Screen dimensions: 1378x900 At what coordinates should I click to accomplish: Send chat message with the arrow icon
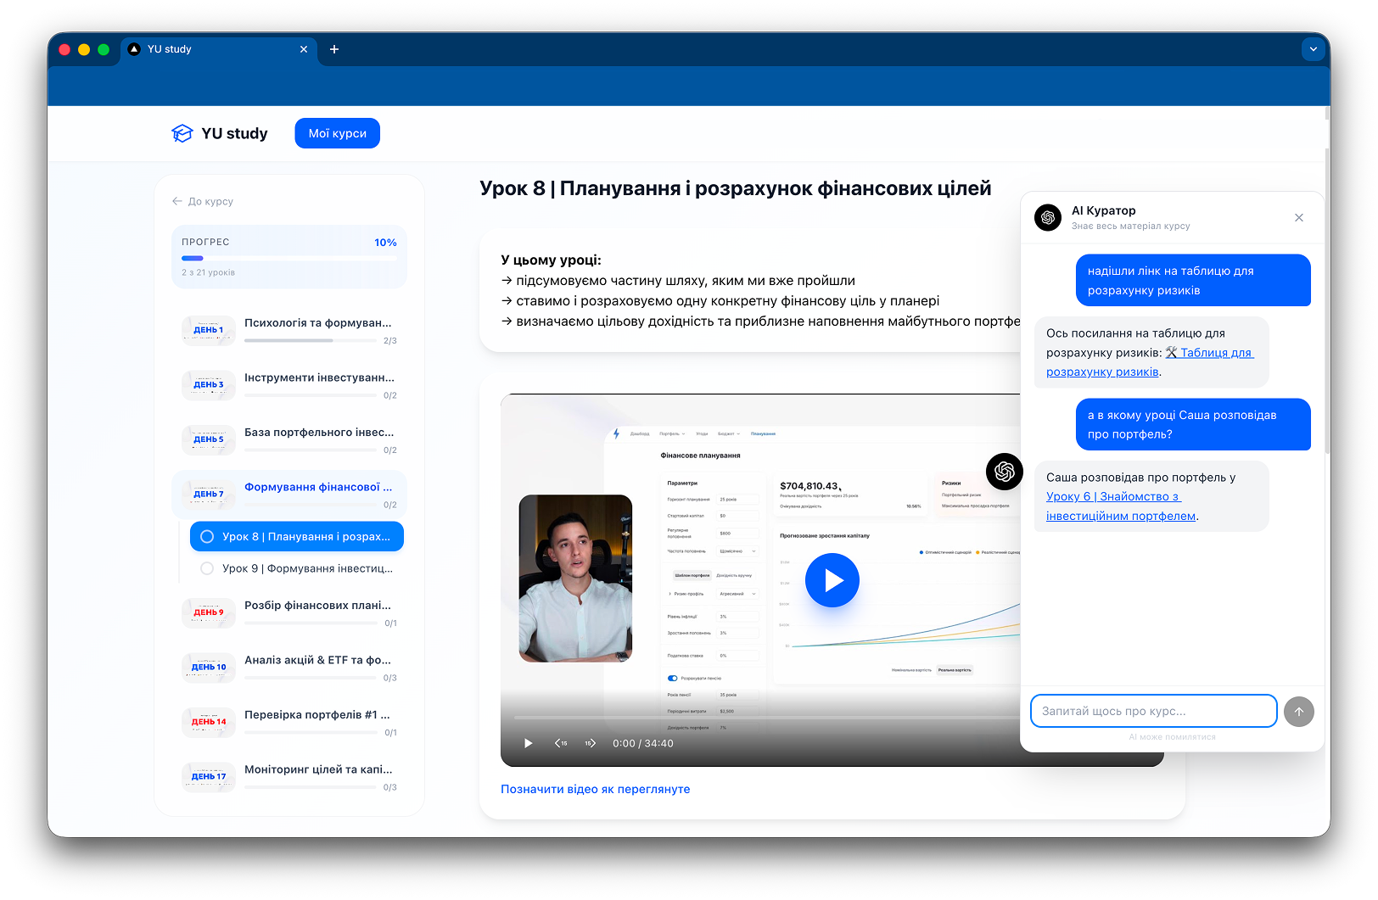(x=1298, y=711)
